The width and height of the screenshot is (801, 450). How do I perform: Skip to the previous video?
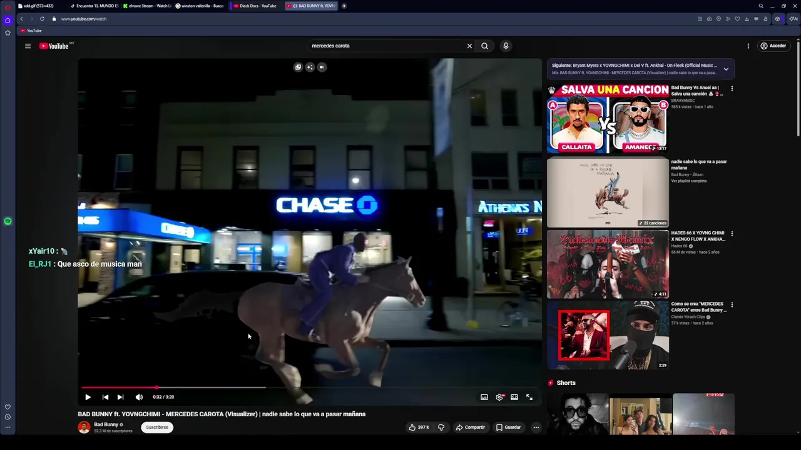pyautogui.click(x=105, y=397)
